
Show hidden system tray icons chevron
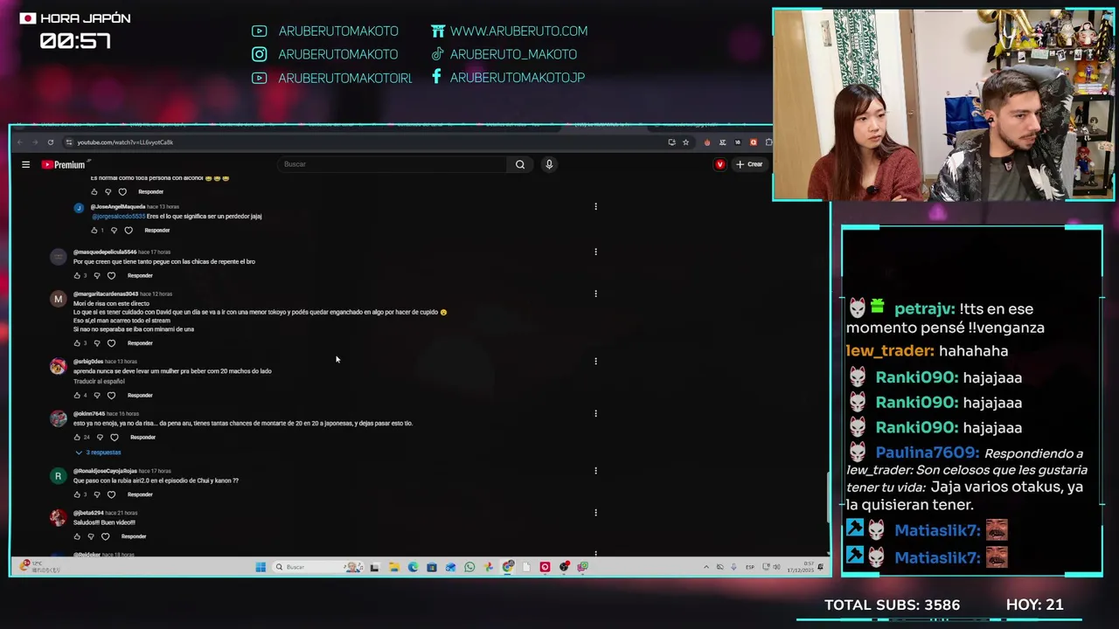pyautogui.click(x=706, y=567)
